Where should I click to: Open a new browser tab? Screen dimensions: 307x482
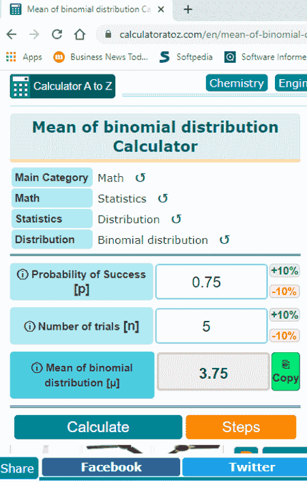(188, 10)
